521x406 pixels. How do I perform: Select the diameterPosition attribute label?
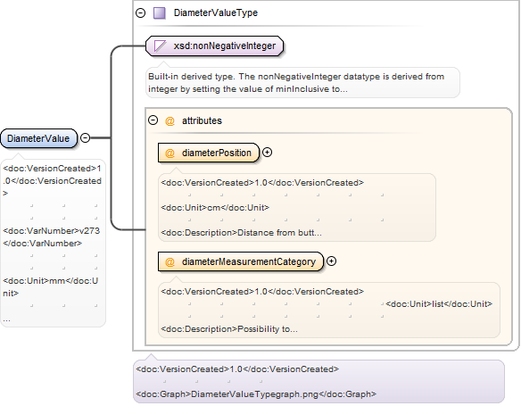tap(216, 153)
